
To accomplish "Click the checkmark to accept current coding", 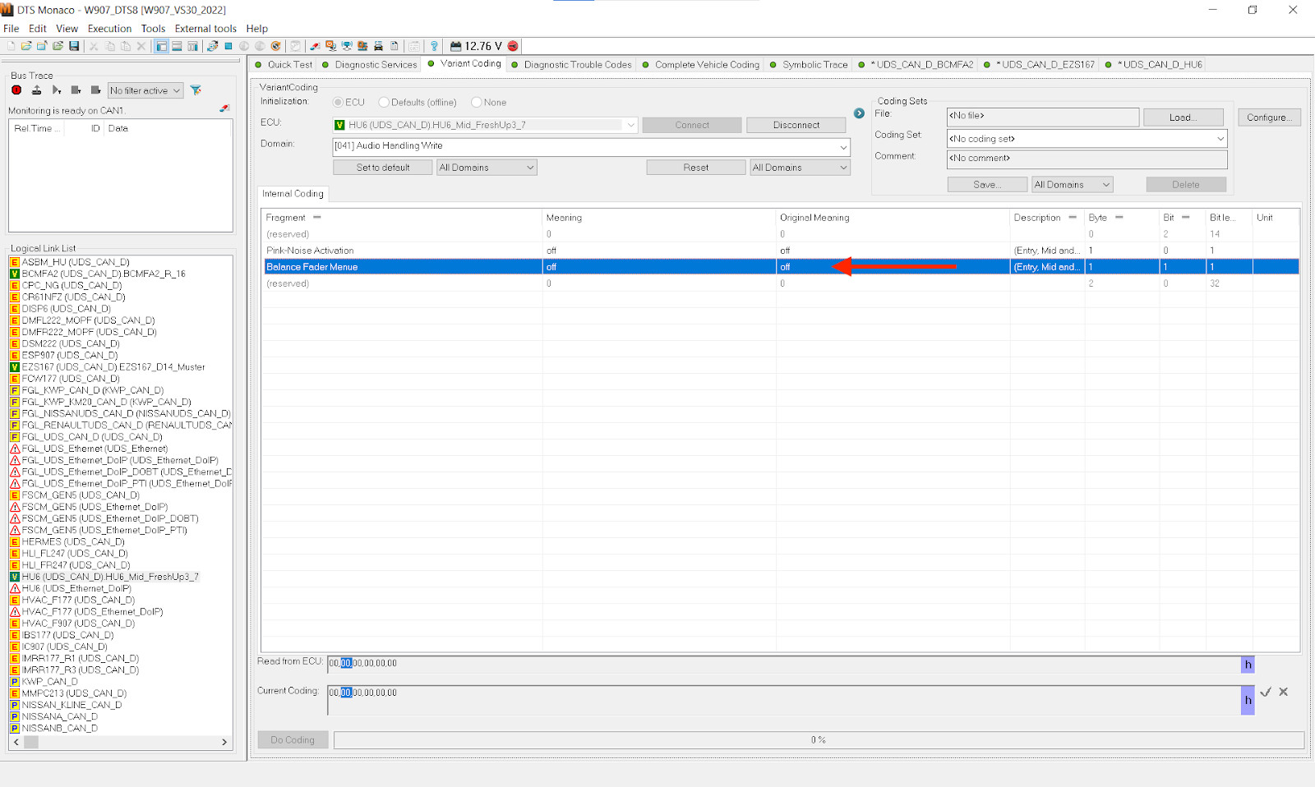I will [x=1266, y=693].
